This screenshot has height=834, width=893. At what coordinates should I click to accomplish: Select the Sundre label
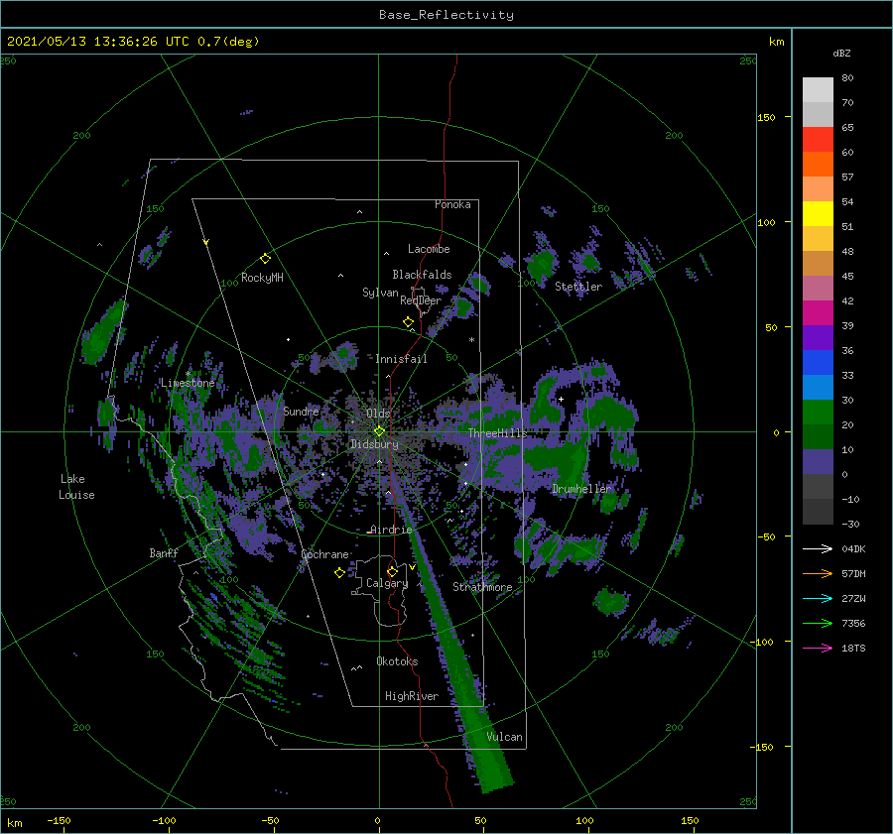[301, 411]
